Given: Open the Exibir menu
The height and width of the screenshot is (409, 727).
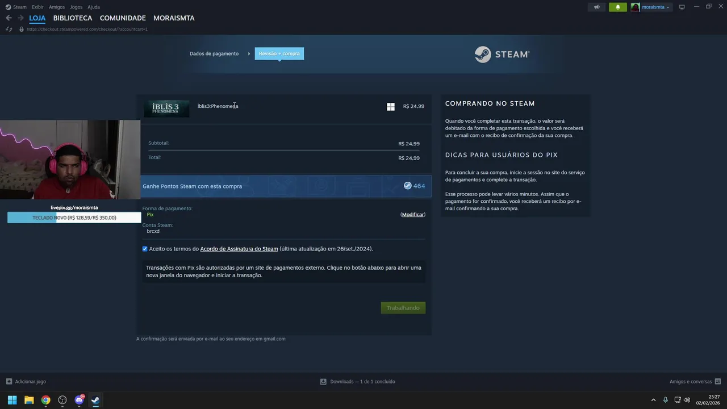Looking at the screenshot, I should [x=37, y=7].
